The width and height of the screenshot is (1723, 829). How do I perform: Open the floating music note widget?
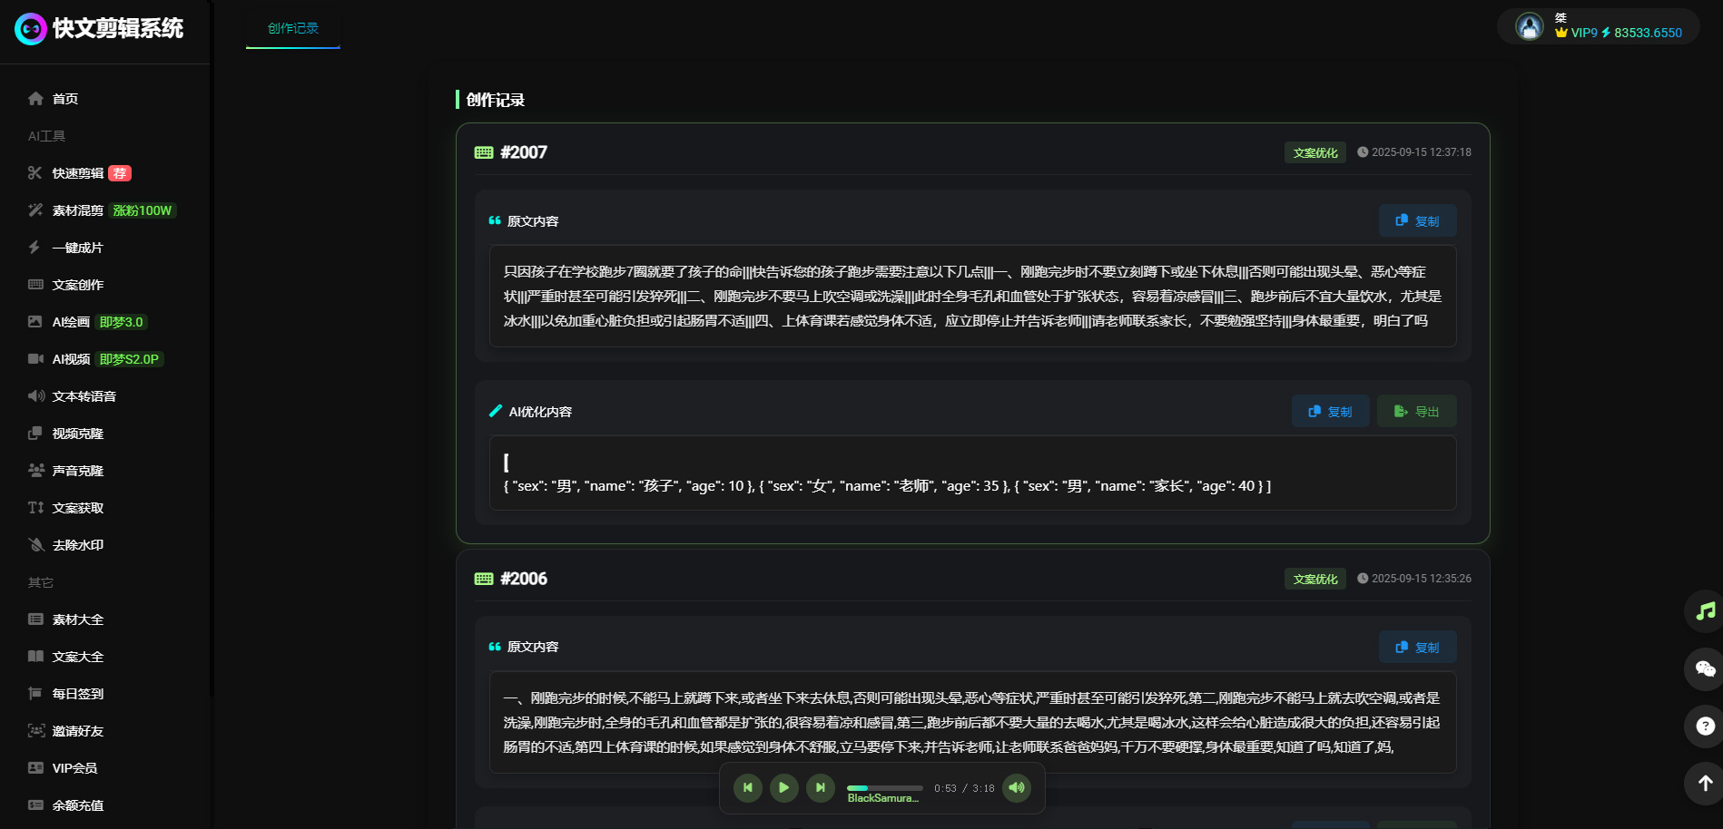point(1705,611)
